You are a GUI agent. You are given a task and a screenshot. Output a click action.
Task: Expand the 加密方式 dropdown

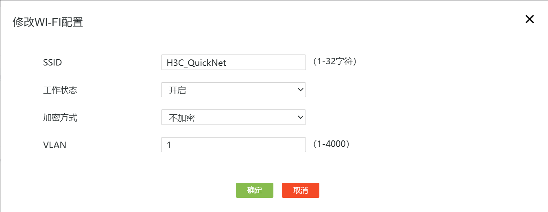coord(233,117)
